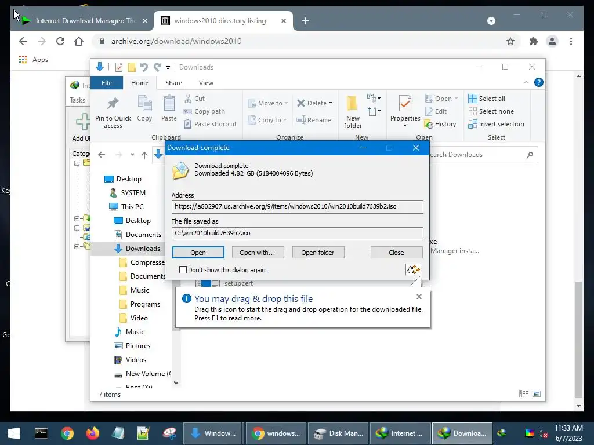Collapse the Explorer ribbon chevron

coord(526,82)
